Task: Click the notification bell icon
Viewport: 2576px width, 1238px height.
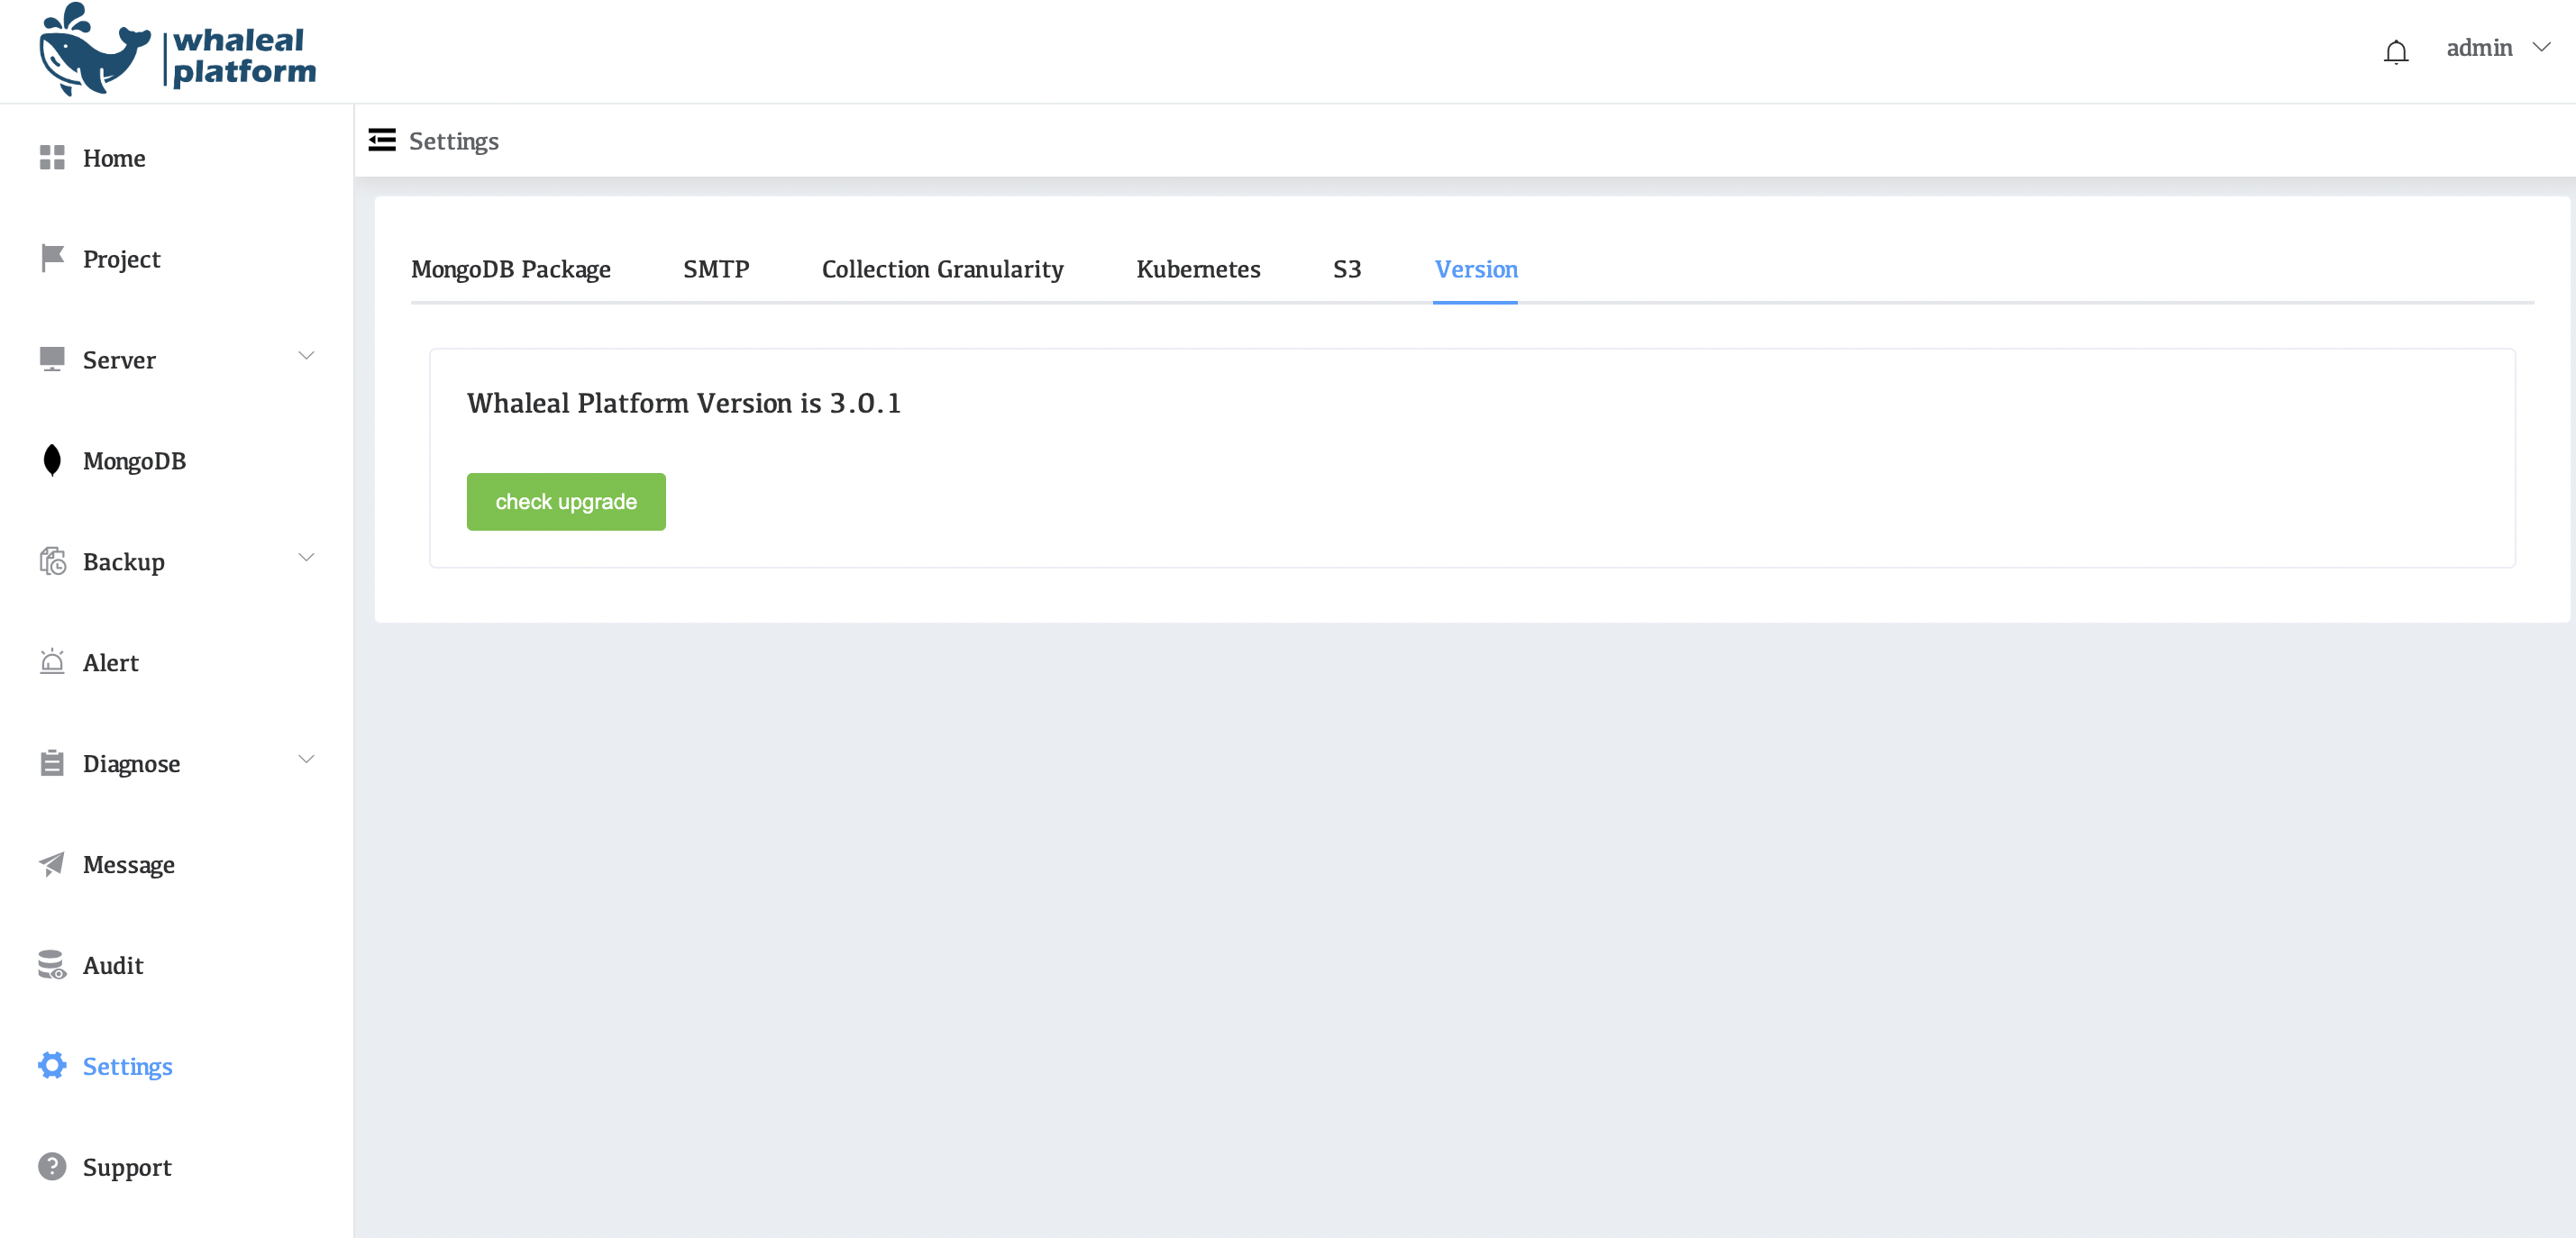Action: (x=2395, y=51)
